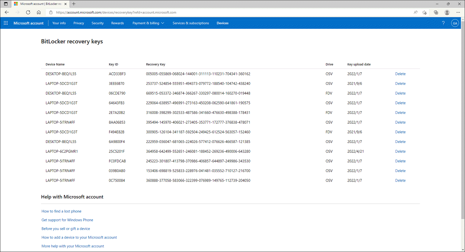Open the Devices section

point(223,23)
